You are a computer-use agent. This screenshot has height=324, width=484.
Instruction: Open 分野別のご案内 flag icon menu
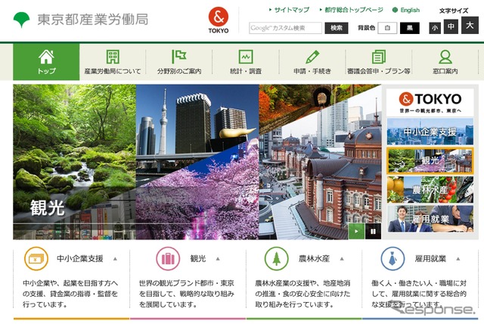(179, 62)
